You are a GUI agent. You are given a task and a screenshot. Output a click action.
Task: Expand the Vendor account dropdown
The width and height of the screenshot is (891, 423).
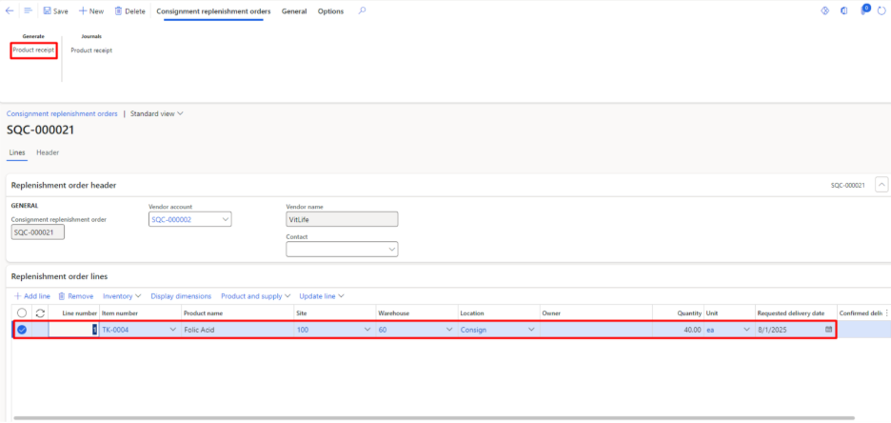[225, 219]
